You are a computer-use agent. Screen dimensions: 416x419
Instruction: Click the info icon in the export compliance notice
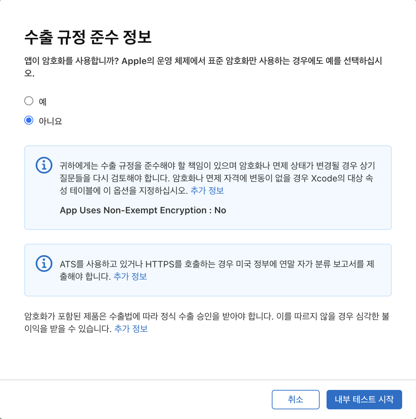click(x=44, y=166)
